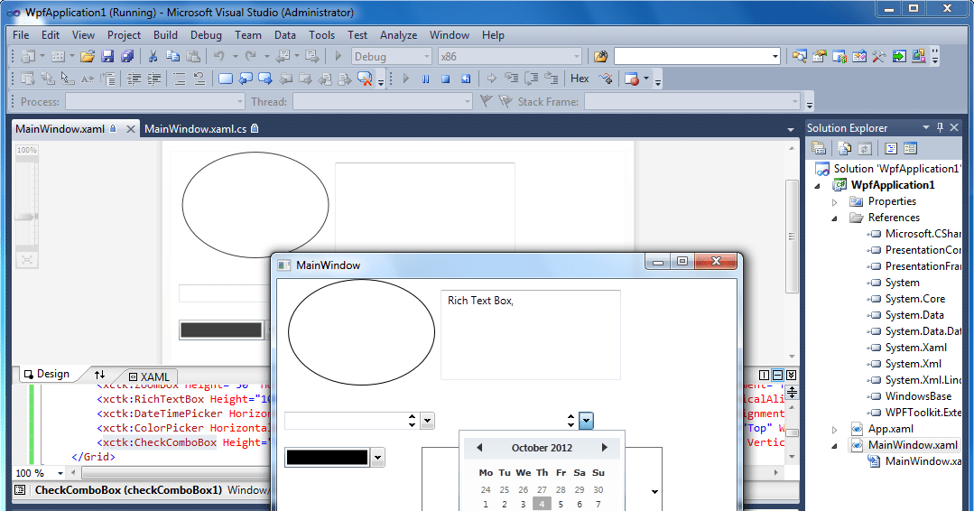The image size is (974, 511).
Task: Open the color picker dropdown arrow
Action: click(378, 458)
